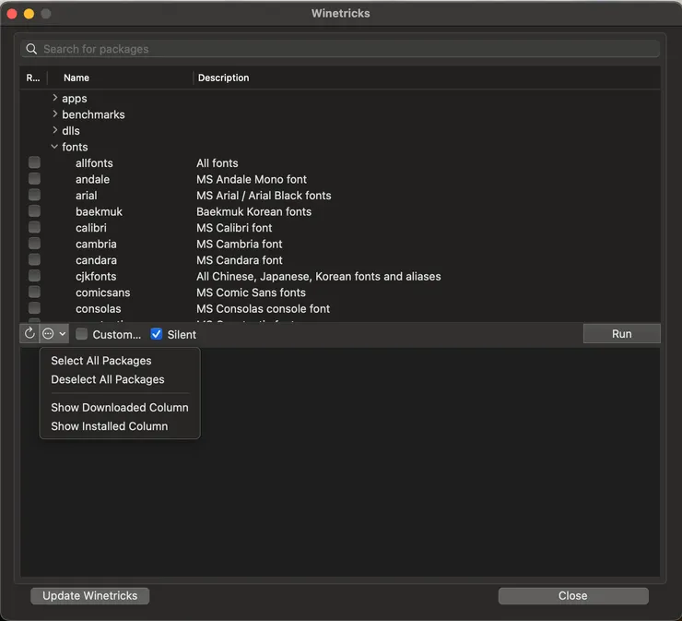This screenshot has width=682, height=621.
Task: Select the cambria row name
Action: [96, 244]
